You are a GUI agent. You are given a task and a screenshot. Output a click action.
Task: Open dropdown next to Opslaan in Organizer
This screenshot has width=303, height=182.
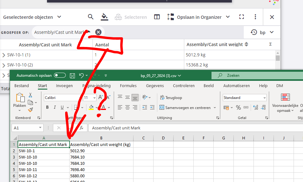pyautogui.click(x=228, y=17)
